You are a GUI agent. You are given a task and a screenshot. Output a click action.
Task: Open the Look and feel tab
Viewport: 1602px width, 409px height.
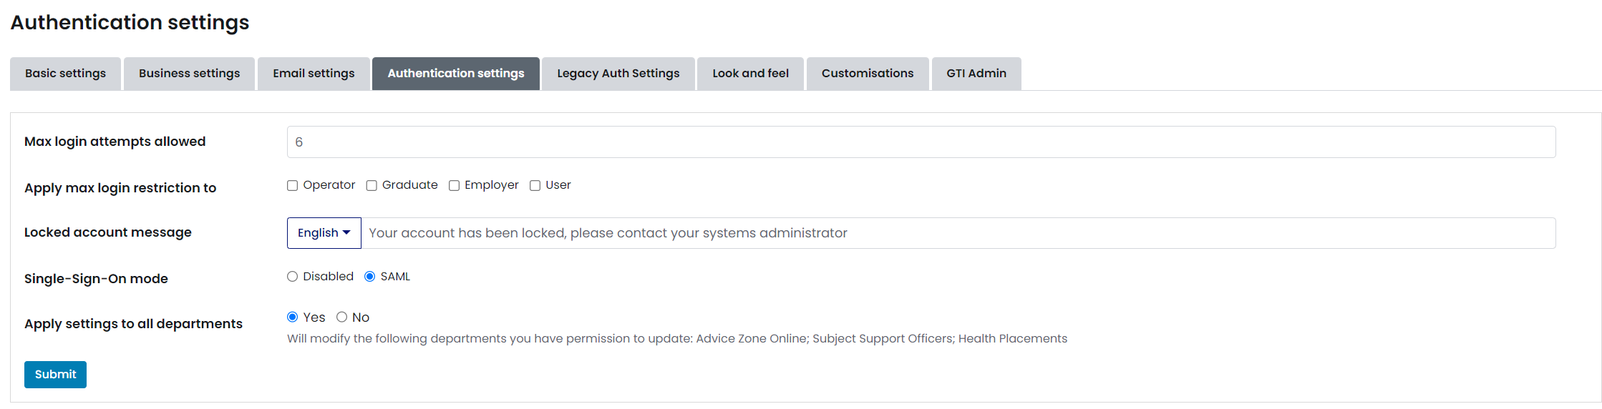(x=750, y=74)
